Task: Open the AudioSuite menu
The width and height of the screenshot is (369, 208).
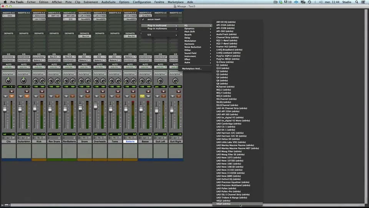Action: [108, 2]
